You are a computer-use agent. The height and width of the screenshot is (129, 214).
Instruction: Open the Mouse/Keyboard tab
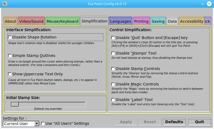62,21
